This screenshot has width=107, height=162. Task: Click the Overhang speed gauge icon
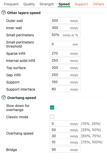tap(4, 98)
